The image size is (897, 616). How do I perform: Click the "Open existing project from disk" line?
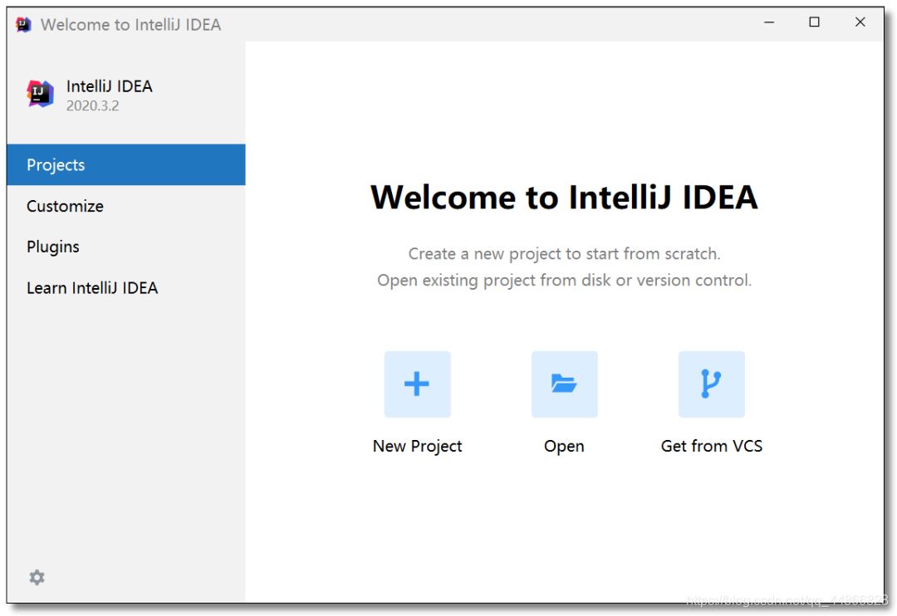(564, 281)
